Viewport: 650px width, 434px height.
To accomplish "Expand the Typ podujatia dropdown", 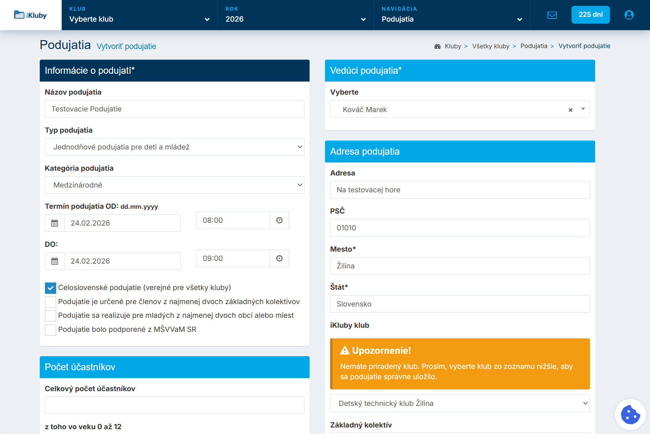I will (x=174, y=147).
